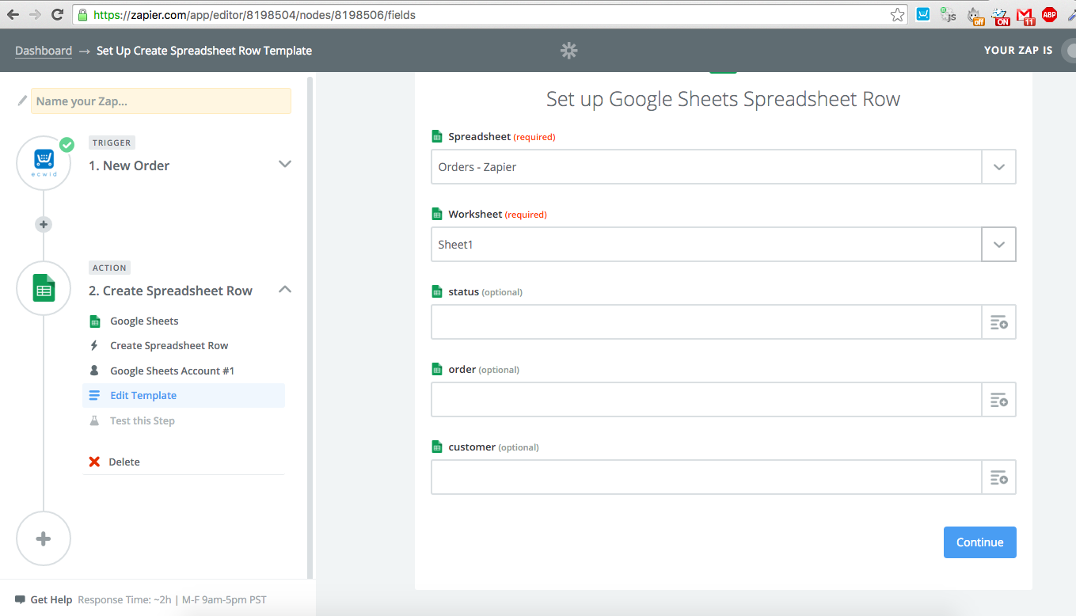Insert a field into customer via its icon

click(x=999, y=477)
